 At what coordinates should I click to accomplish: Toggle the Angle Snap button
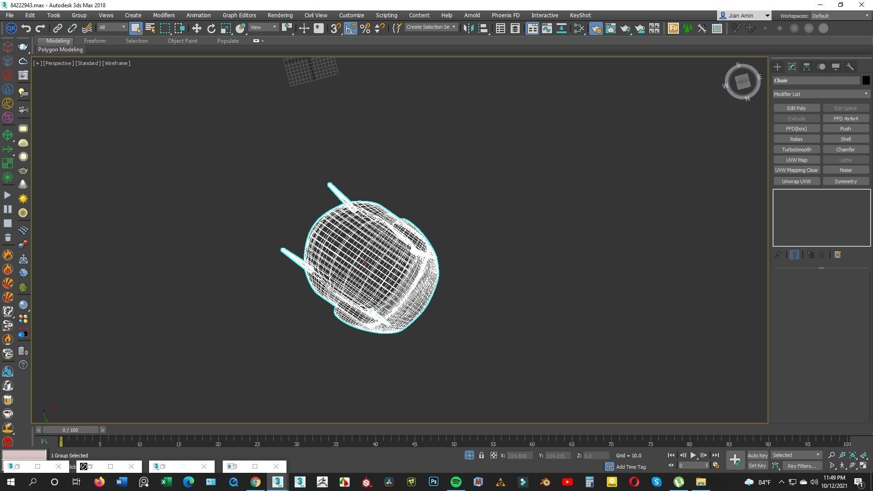click(x=351, y=29)
